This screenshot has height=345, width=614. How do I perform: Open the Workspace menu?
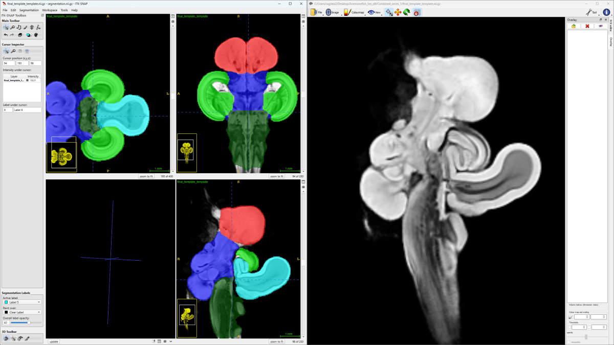[x=50, y=10]
